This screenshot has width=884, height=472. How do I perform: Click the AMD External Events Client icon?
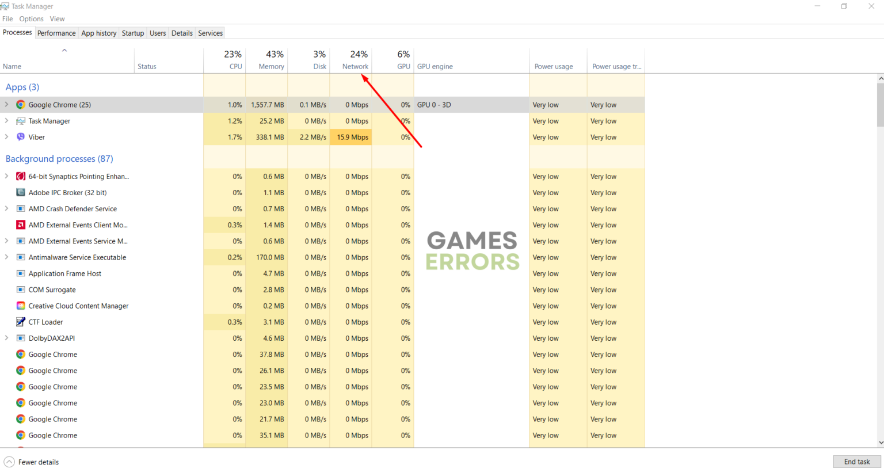(x=21, y=225)
